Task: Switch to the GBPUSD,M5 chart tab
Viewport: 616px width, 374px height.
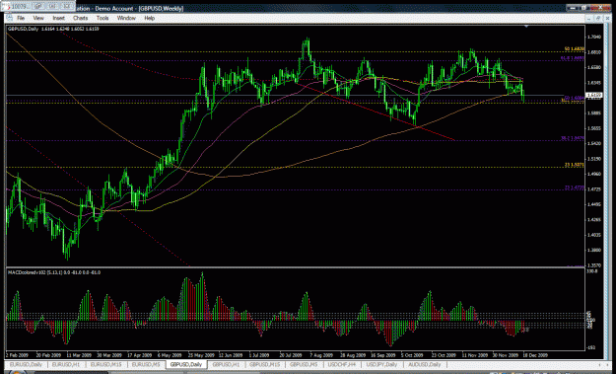Action: 304,364
